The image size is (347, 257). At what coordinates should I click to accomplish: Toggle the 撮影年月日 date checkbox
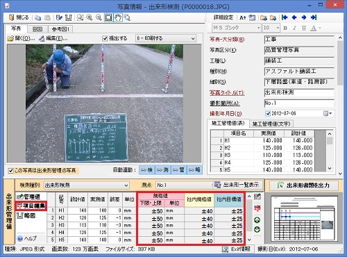click(268, 113)
